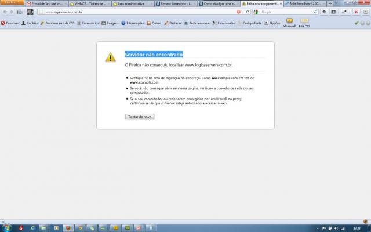Image resolution: width=371 pixels, height=232 pixels.
Task: Click the network signal tray icon
Action: (343, 228)
